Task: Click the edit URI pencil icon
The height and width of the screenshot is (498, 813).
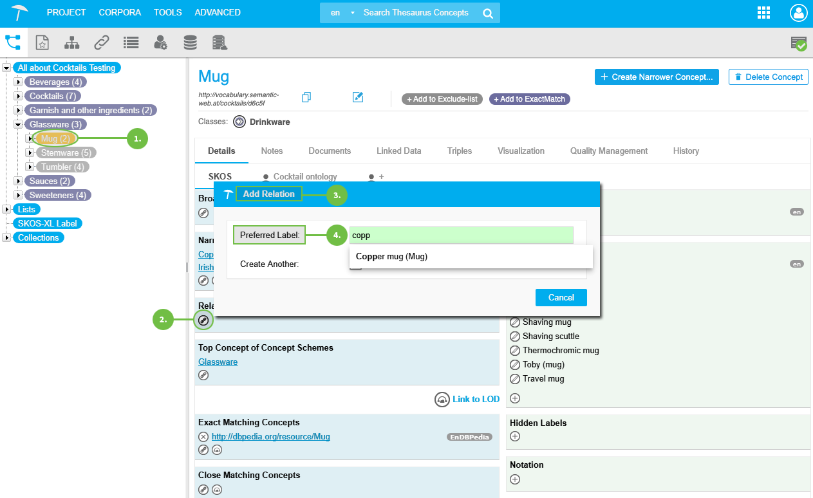Action: click(x=358, y=97)
